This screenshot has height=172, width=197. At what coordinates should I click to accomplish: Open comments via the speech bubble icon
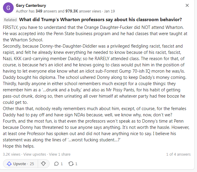click(x=56, y=164)
